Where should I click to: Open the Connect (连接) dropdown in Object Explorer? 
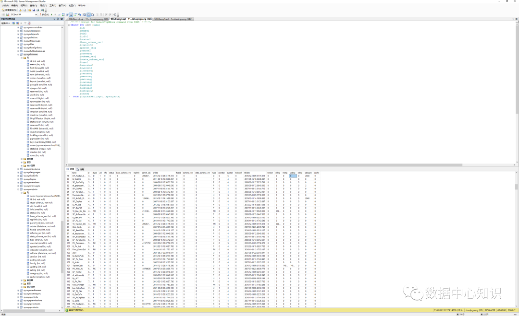[x=6, y=23]
